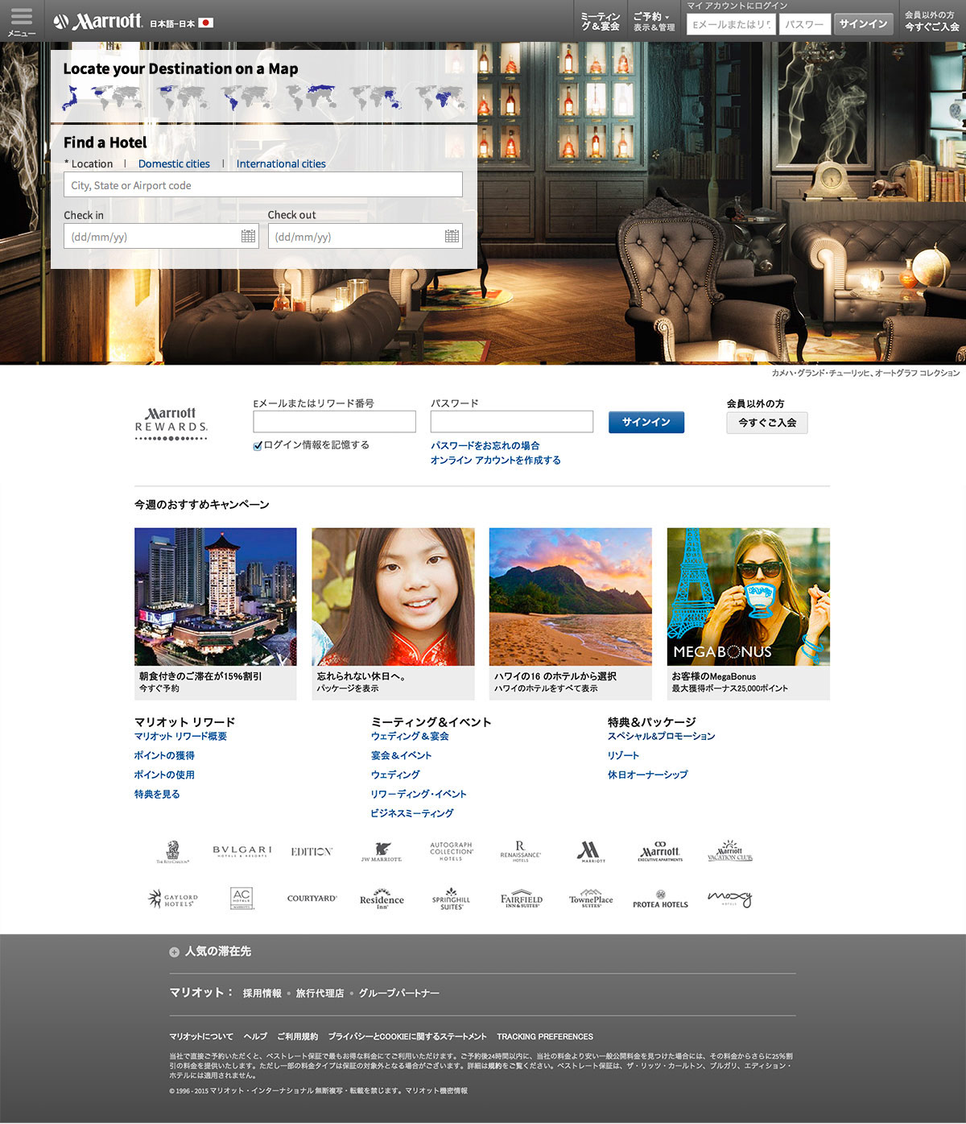Open the Moxy Hotels brand logo
Viewport: 966px width, 1124px height.
click(x=729, y=899)
